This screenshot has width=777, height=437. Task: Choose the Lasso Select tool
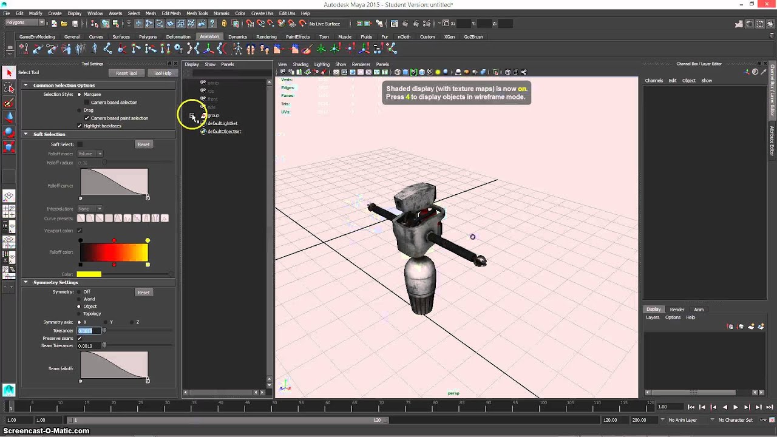point(8,88)
